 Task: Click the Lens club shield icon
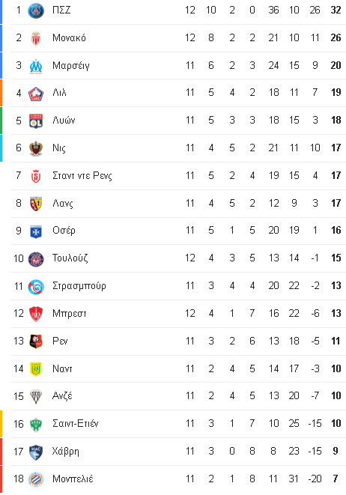point(36,204)
